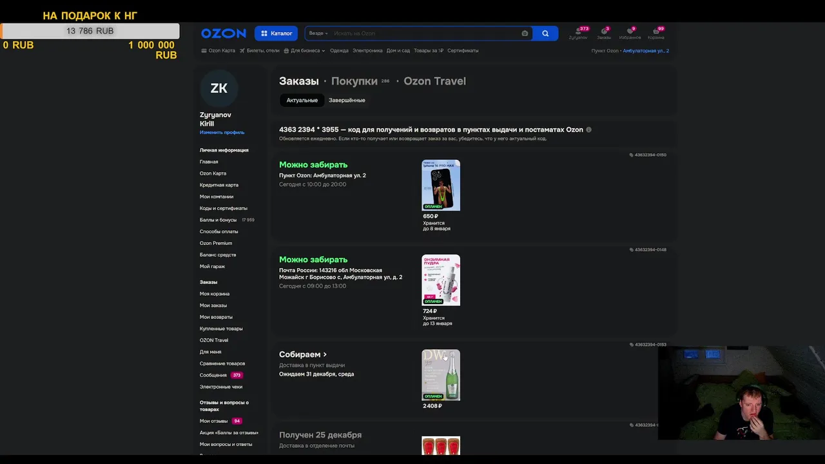
Task: Expand the Собираем order status chevron
Action: point(325,354)
